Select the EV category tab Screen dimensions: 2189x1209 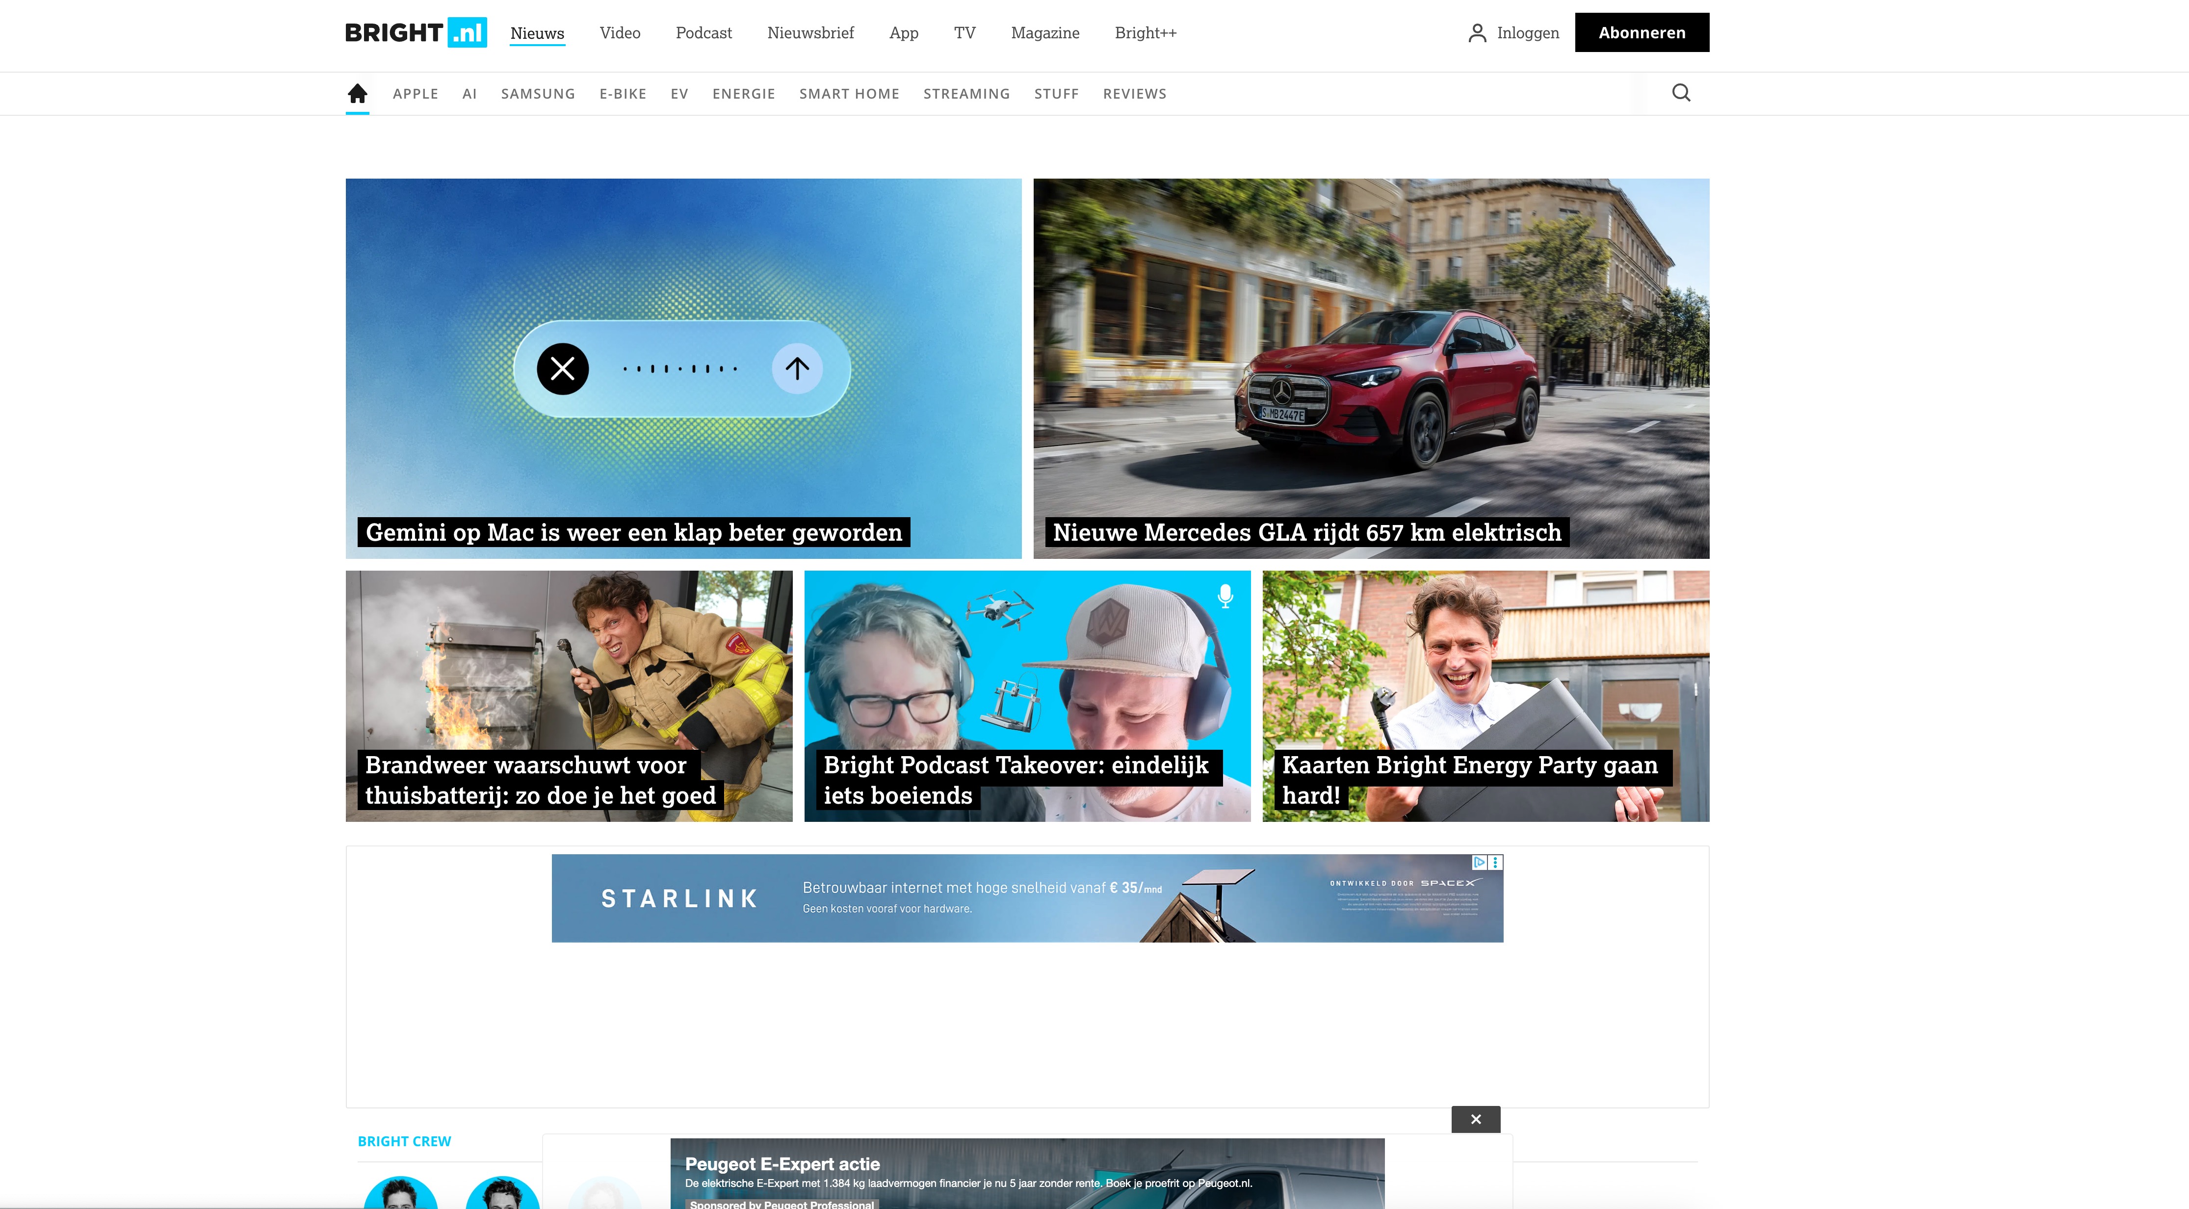(679, 93)
